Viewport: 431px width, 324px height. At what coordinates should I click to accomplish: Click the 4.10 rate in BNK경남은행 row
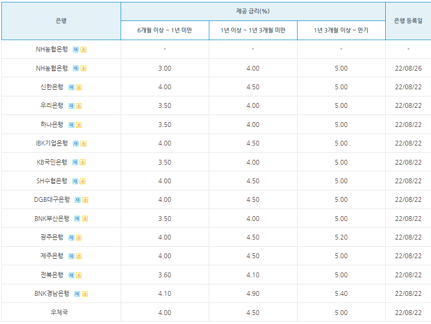(164, 294)
